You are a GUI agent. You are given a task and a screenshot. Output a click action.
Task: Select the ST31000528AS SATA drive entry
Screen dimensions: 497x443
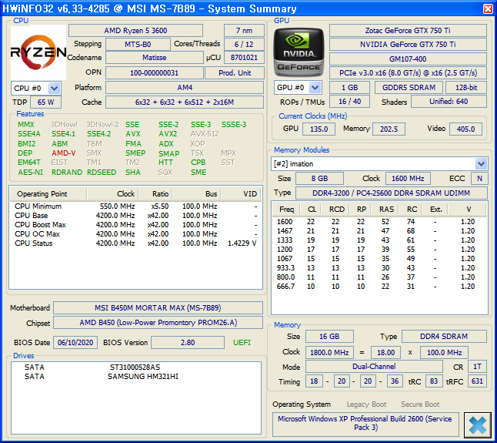pos(135,367)
